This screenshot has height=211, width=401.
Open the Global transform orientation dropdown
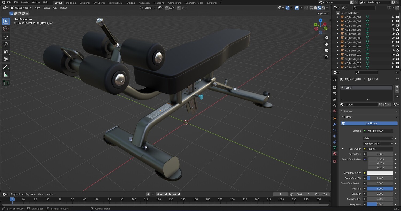(148, 8)
